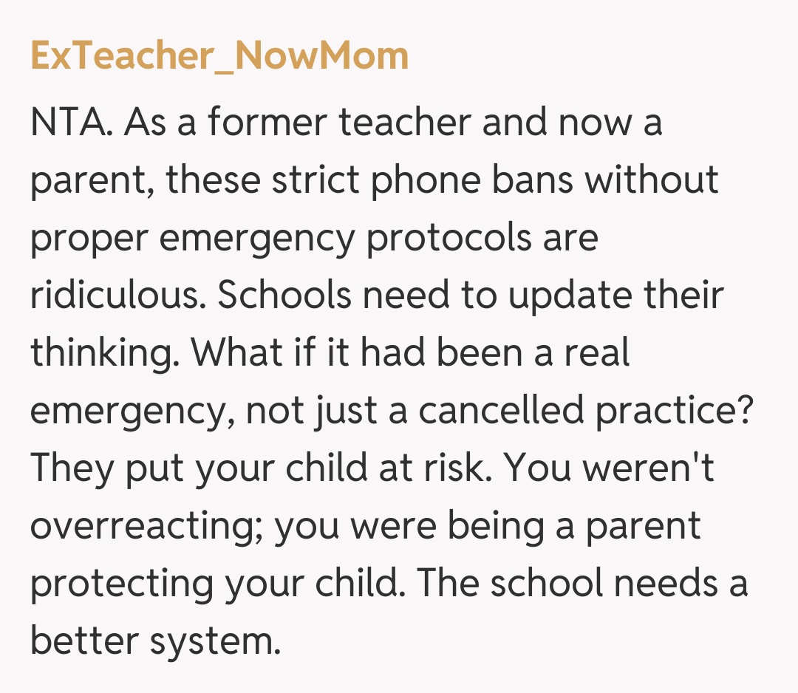Click the 'NTA.' verdict at comment start
The width and height of the screenshot is (798, 693).
point(71,121)
